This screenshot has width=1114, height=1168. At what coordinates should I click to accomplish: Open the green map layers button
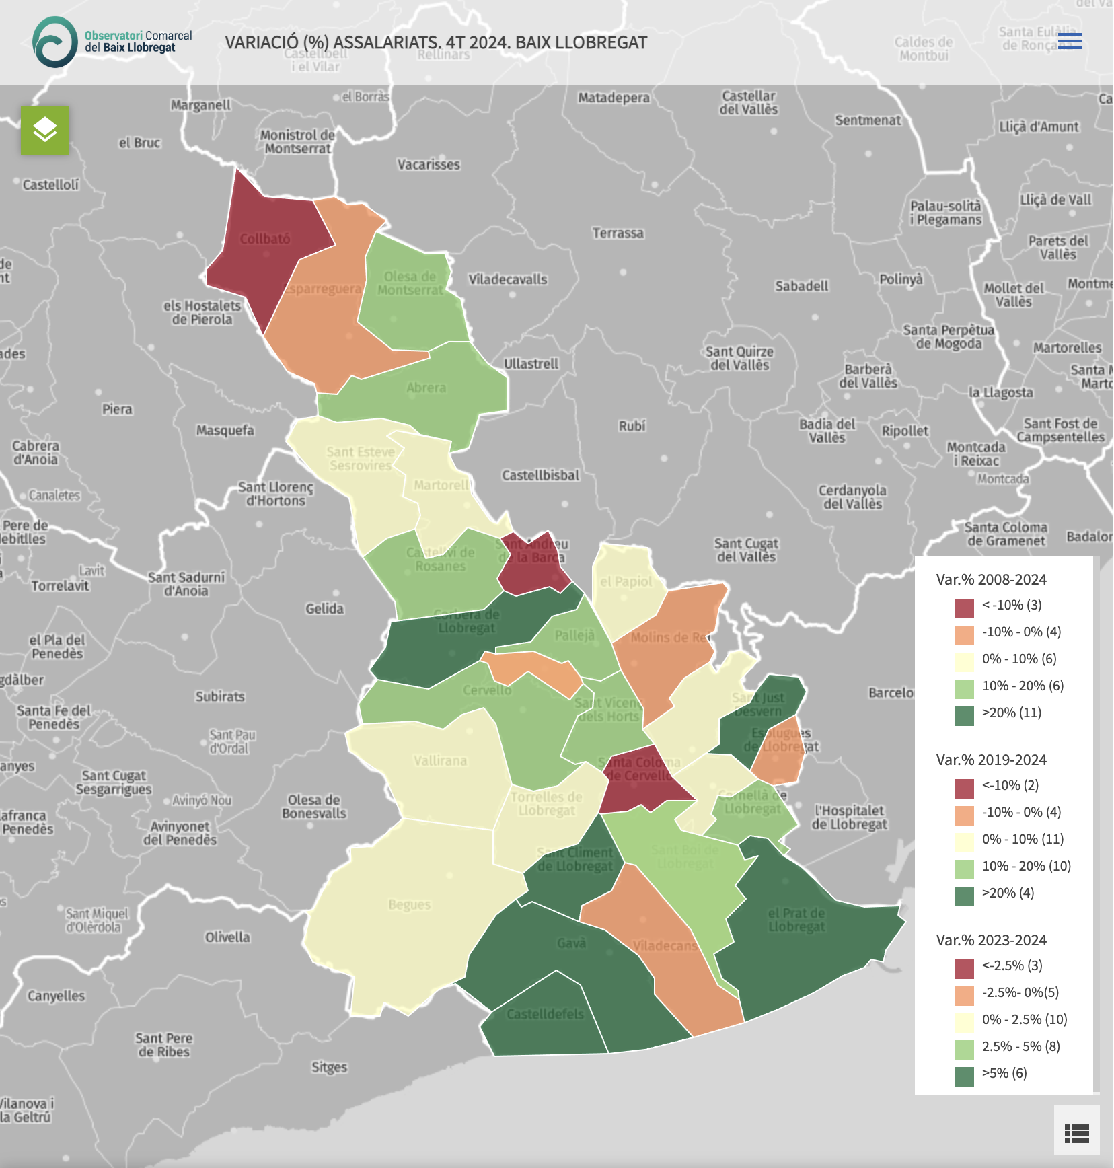pos(45,130)
